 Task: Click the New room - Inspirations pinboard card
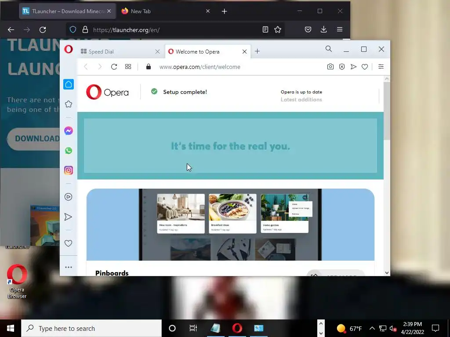click(x=181, y=214)
